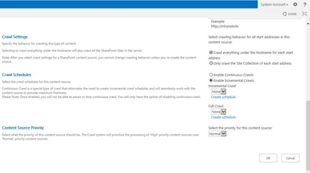Click the Share icon
Screen dimensions: 310x173
pyautogui.click(x=285, y=14)
